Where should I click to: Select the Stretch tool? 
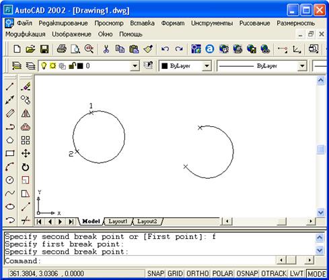(26, 194)
